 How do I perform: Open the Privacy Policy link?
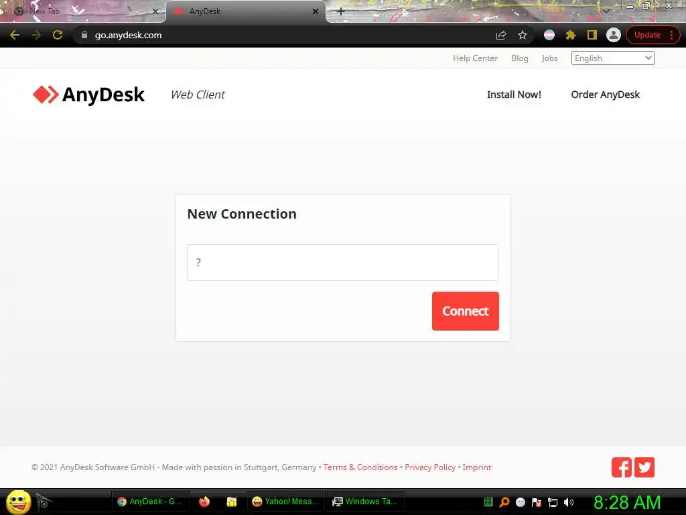(x=430, y=467)
